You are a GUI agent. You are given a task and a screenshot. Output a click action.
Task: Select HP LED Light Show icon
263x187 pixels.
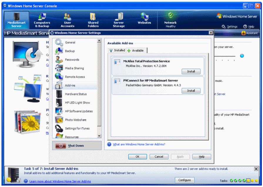coord(59,102)
